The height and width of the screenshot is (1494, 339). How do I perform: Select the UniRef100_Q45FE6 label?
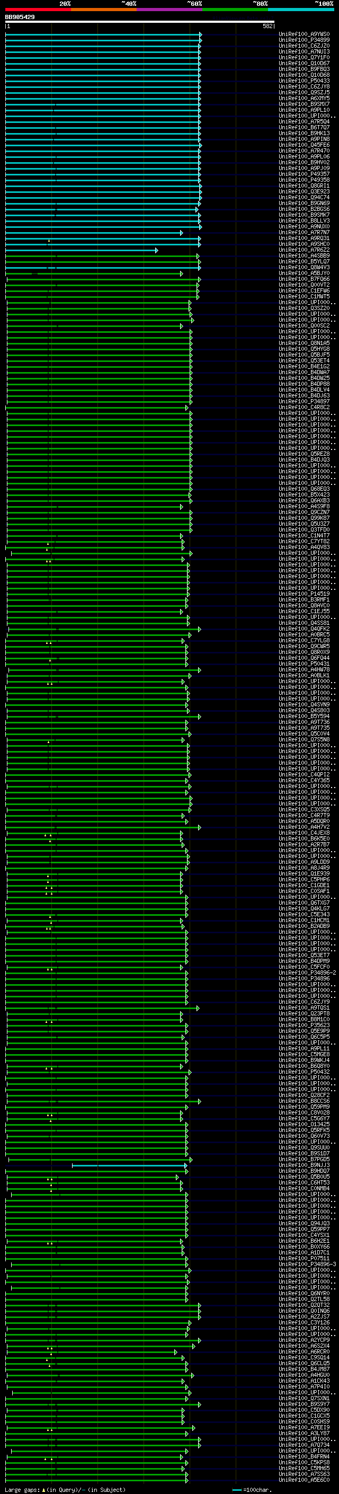pyautogui.click(x=304, y=145)
